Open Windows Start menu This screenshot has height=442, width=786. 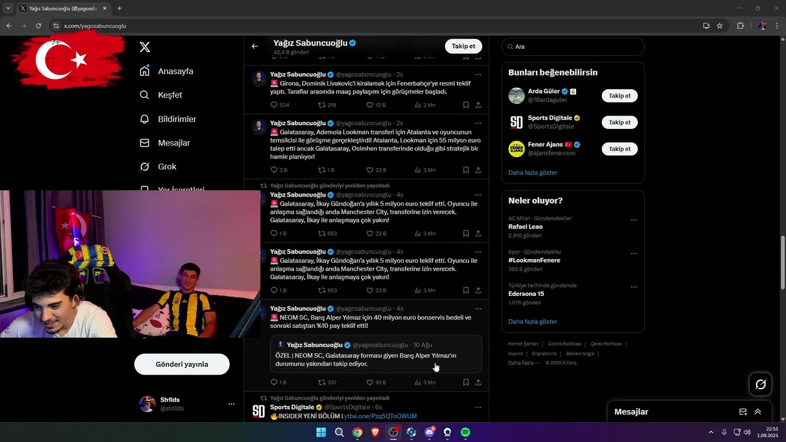point(321,432)
